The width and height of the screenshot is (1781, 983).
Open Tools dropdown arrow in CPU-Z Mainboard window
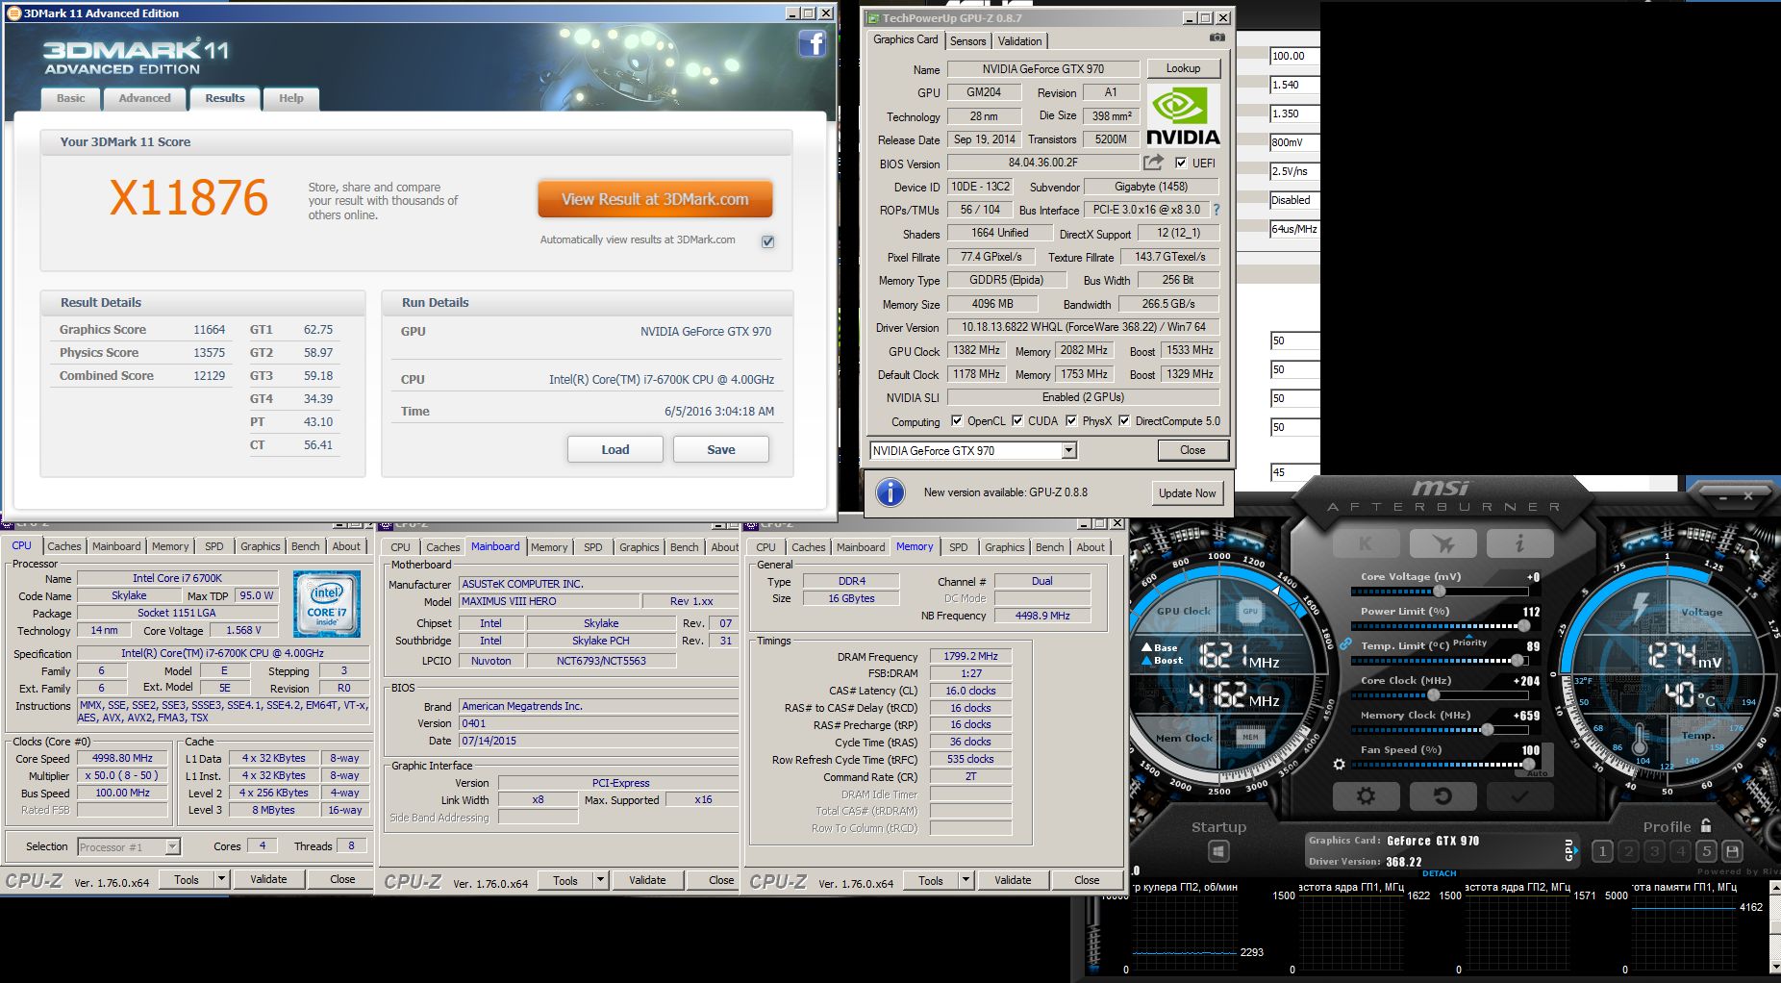click(600, 879)
